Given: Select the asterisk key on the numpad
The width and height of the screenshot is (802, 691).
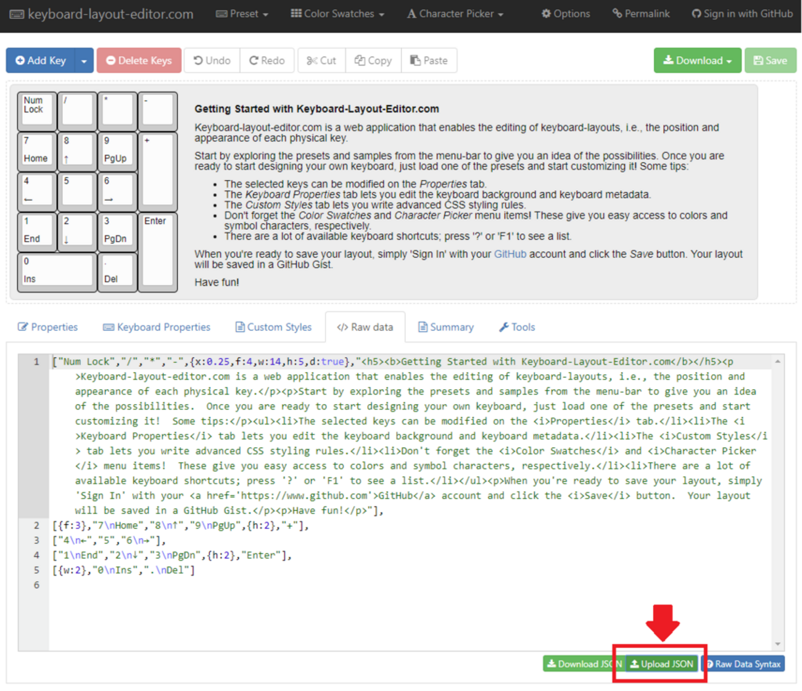Looking at the screenshot, I should [x=117, y=111].
